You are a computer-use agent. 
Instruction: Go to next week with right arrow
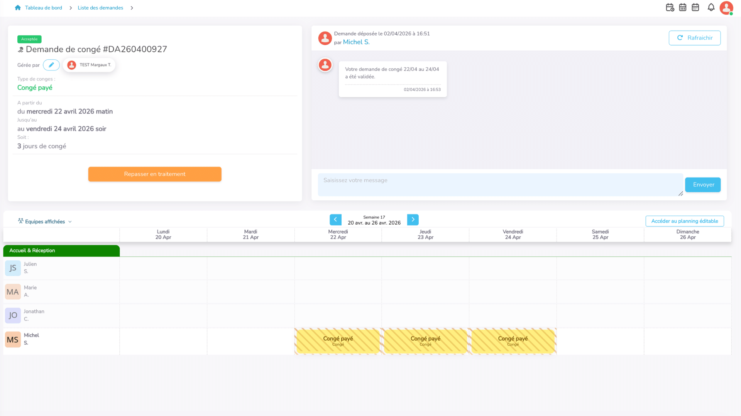(x=413, y=220)
